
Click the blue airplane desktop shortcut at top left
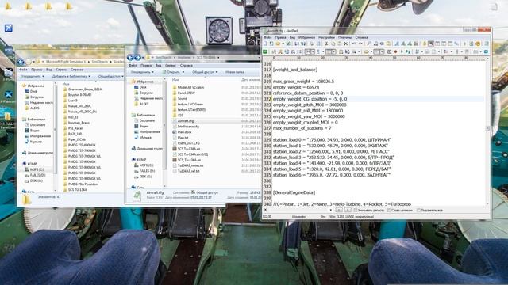(x=9, y=28)
